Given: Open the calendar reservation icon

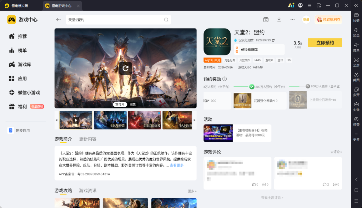Looking at the screenshot, I should point(266,19).
